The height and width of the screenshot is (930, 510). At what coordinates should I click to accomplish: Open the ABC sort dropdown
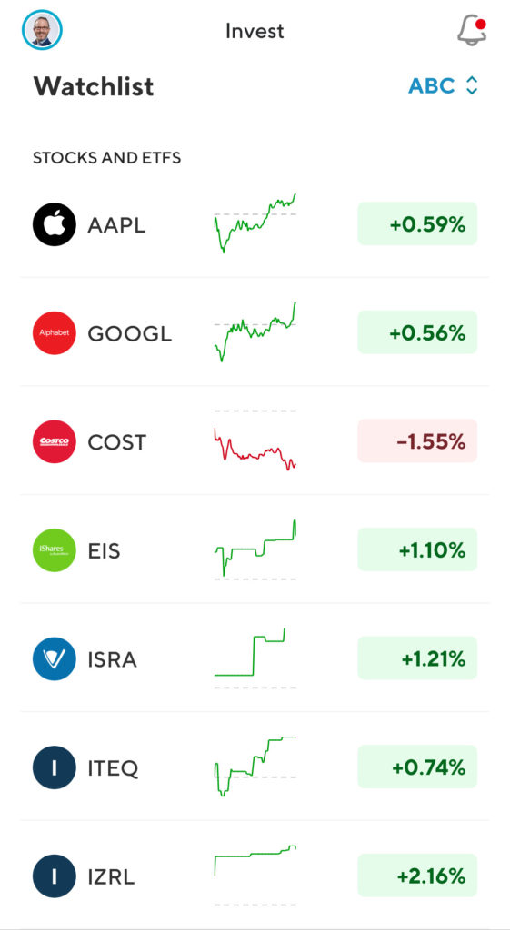443,86
